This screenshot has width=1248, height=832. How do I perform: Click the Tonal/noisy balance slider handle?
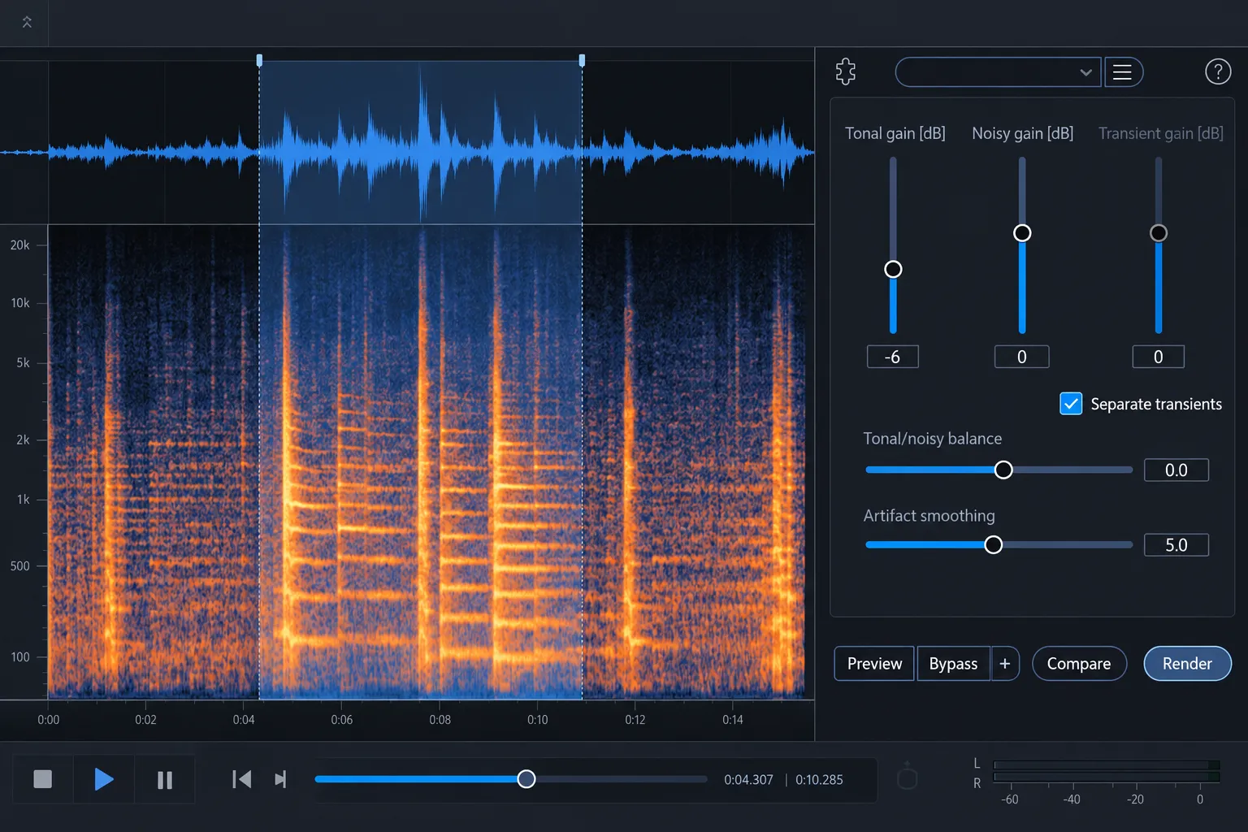(1003, 470)
